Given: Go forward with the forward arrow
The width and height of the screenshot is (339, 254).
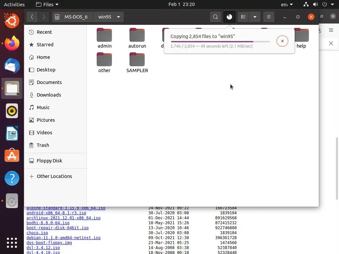Looking at the screenshot, I should click(43, 17).
